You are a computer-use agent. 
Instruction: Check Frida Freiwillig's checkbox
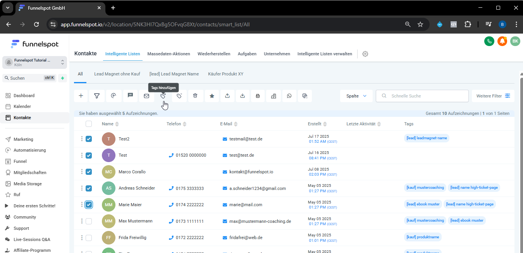click(x=89, y=238)
